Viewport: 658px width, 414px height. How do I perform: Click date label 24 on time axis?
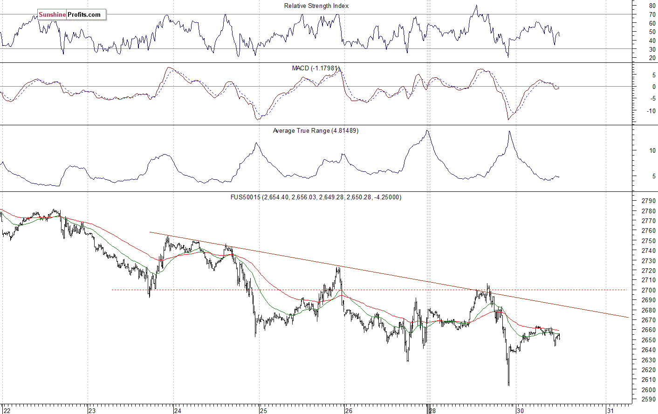point(178,410)
